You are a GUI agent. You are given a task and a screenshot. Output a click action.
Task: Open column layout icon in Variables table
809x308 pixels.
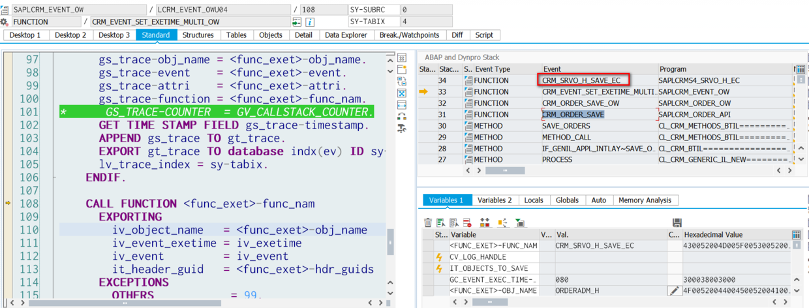796,235
